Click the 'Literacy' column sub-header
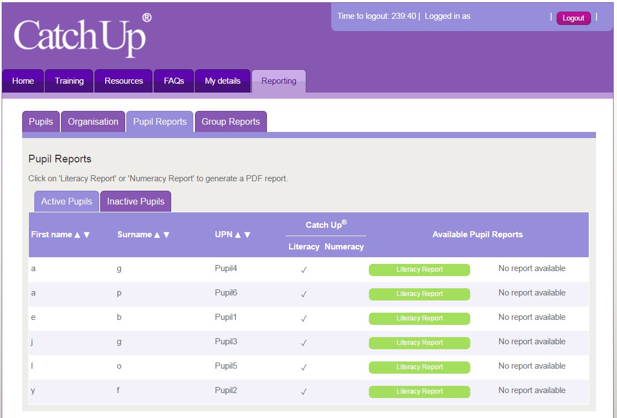617x418 pixels. pyautogui.click(x=304, y=247)
